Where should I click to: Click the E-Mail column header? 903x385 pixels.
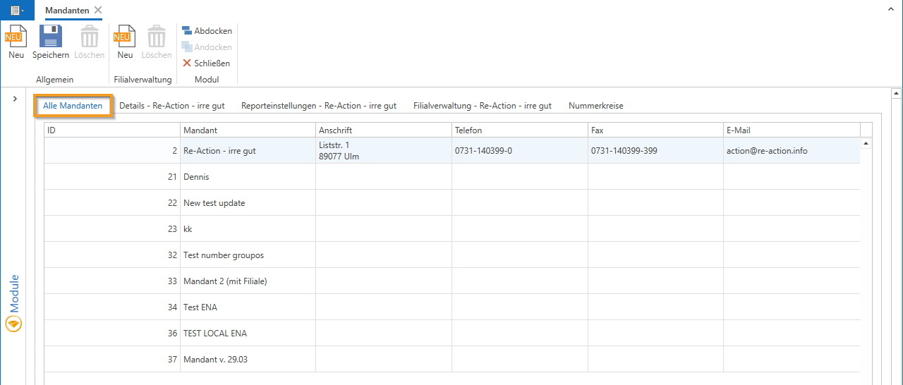pyautogui.click(x=790, y=130)
